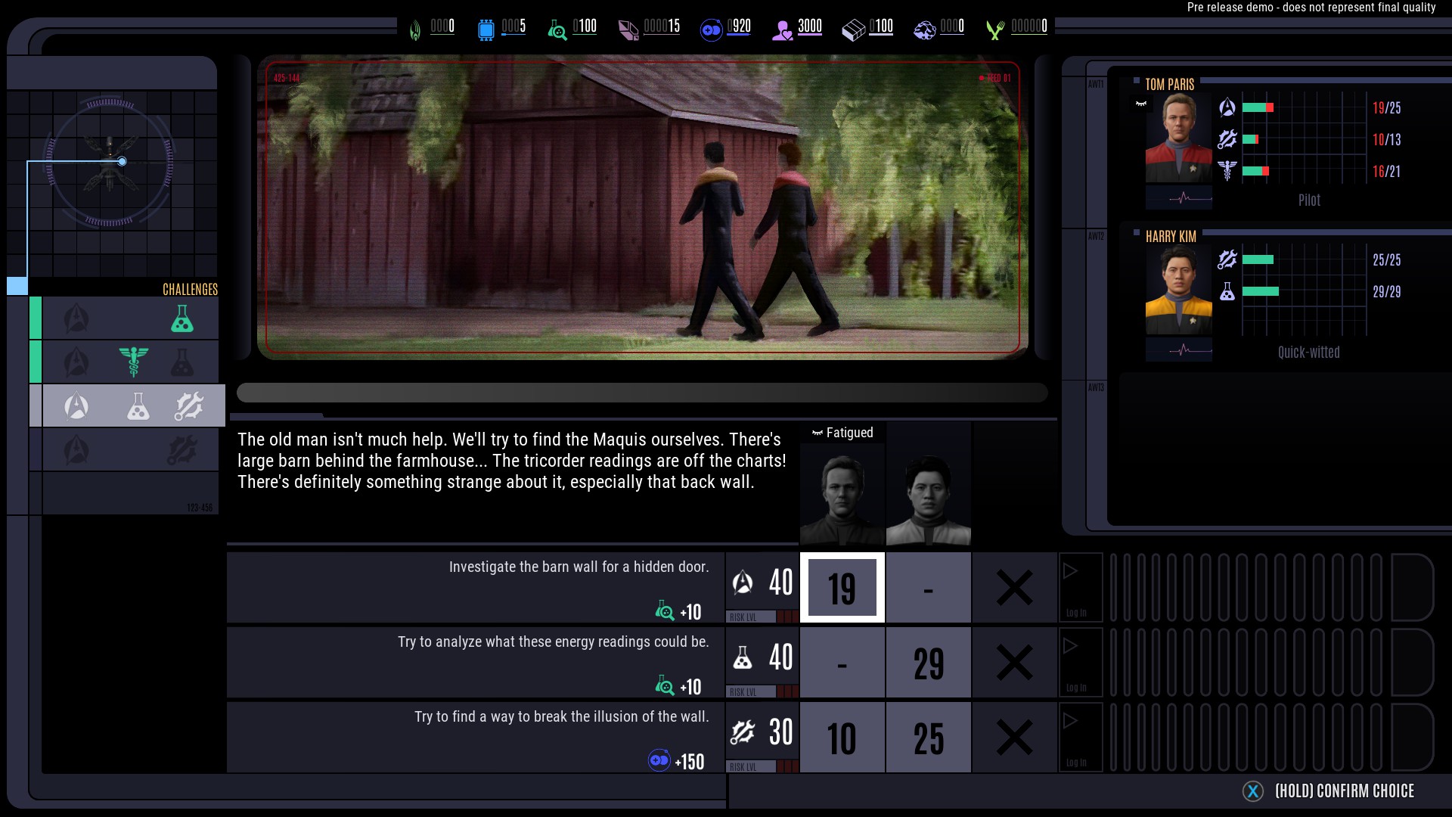The height and width of the screenshot is (817, 1452).
Task: Select Tom Paris's 19 skill value for barn wall
Action: pos(842,588)
